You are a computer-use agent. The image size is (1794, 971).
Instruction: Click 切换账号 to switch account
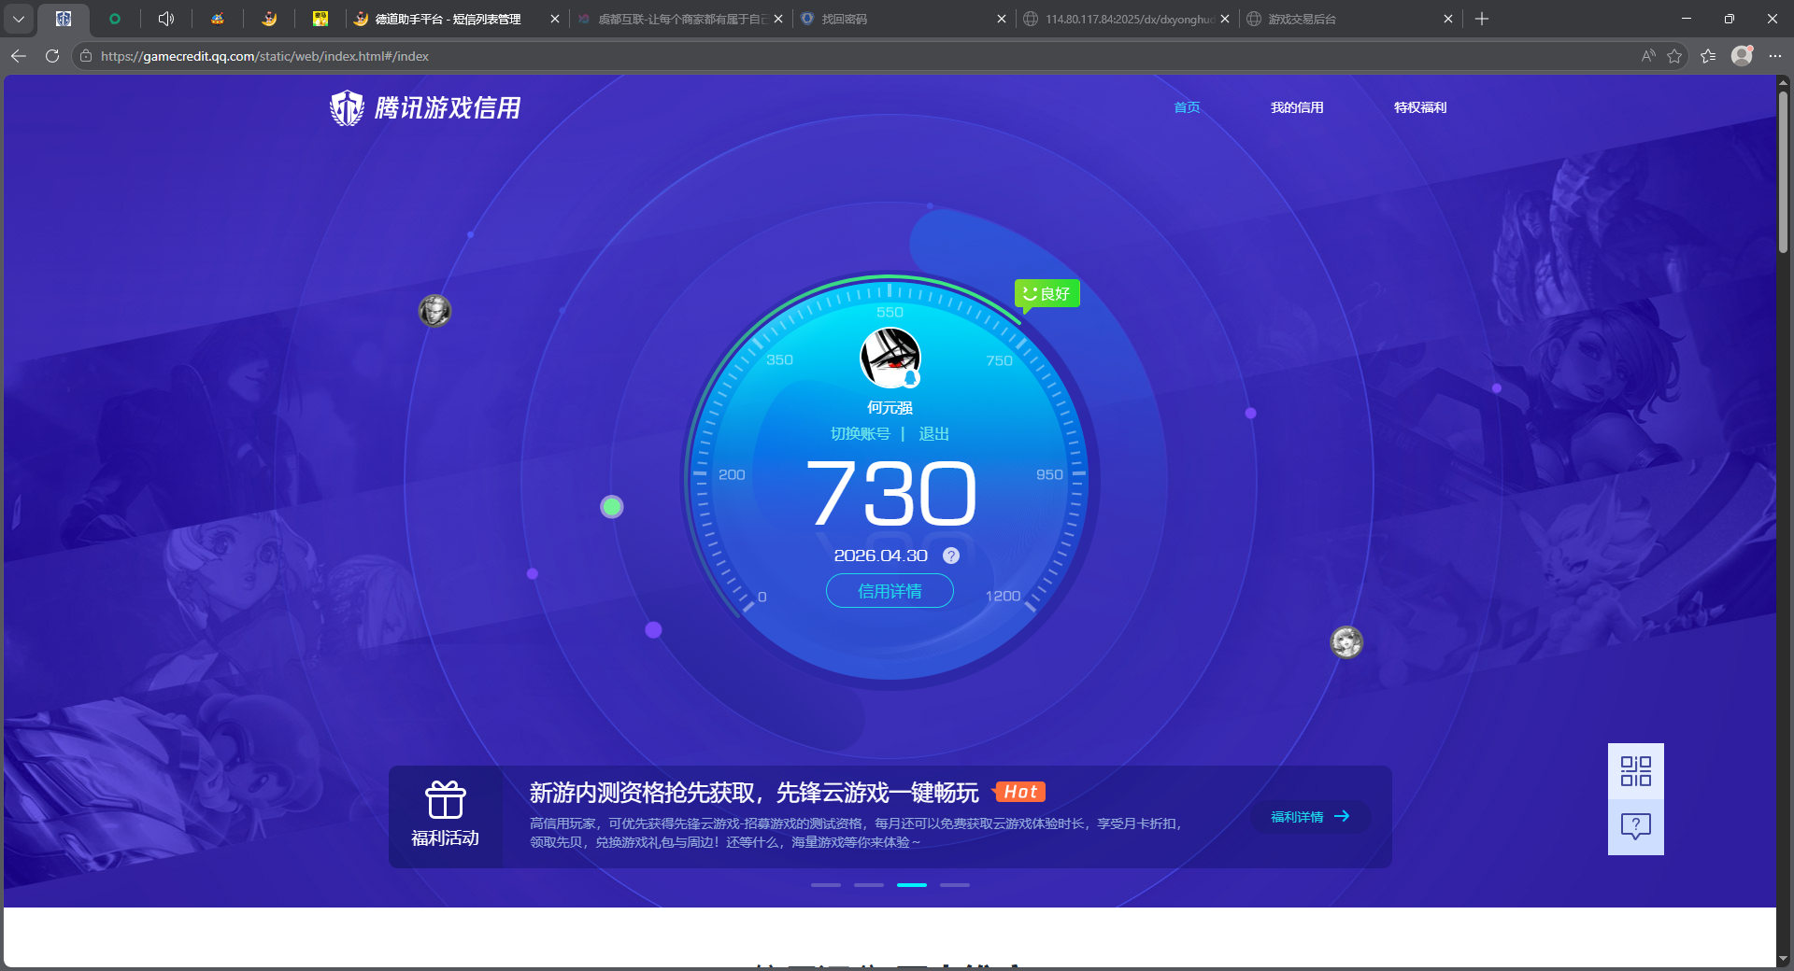tap(861, 434)
